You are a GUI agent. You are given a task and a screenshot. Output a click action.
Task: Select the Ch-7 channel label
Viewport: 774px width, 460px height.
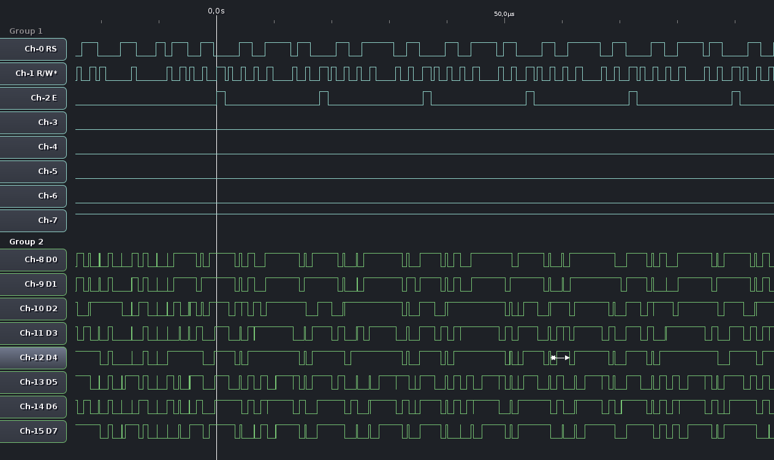click(x=34, y=221)
